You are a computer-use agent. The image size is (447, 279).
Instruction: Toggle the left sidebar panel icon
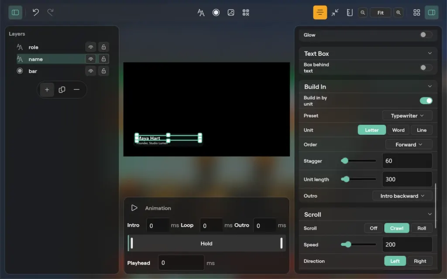point(15,13)
